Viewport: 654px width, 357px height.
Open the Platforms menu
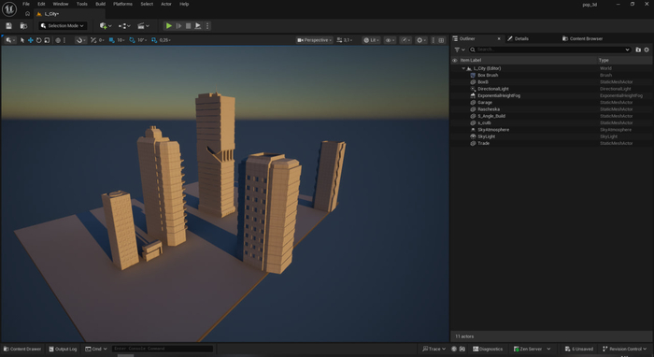[122, 4]
